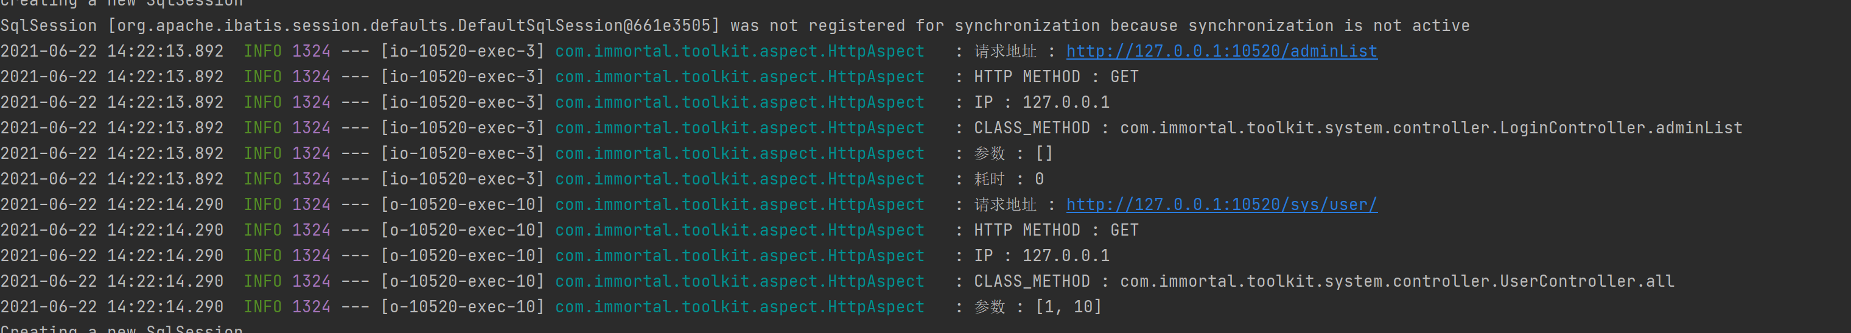
Task: Click HttpAspect logger name on sys/user line
Action: [740, 205]
